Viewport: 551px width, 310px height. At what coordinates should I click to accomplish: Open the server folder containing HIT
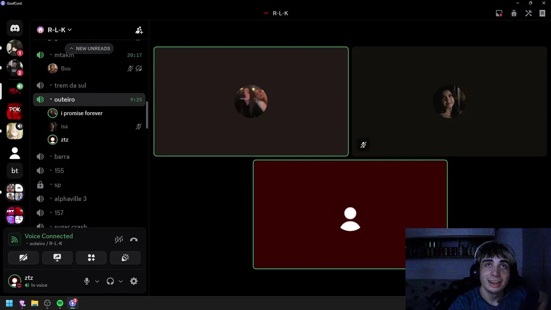coord(15,215)
